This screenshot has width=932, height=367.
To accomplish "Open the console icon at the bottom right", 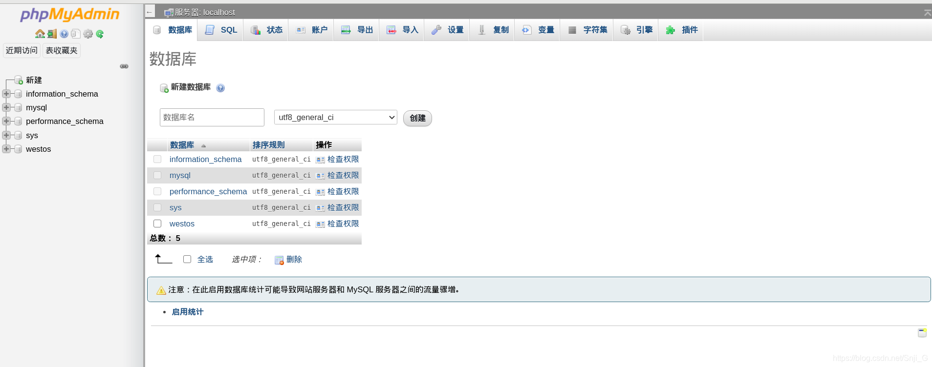I will [922, 333].
